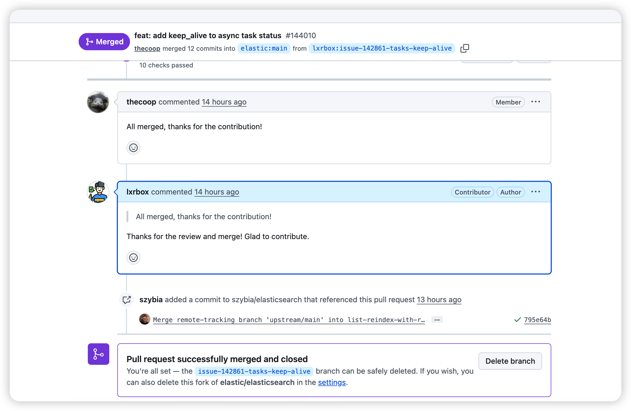This screenshot has width=631, height=411.
Task: Open options menu on thecoop's comment
Action: click(x=535, y=102)
